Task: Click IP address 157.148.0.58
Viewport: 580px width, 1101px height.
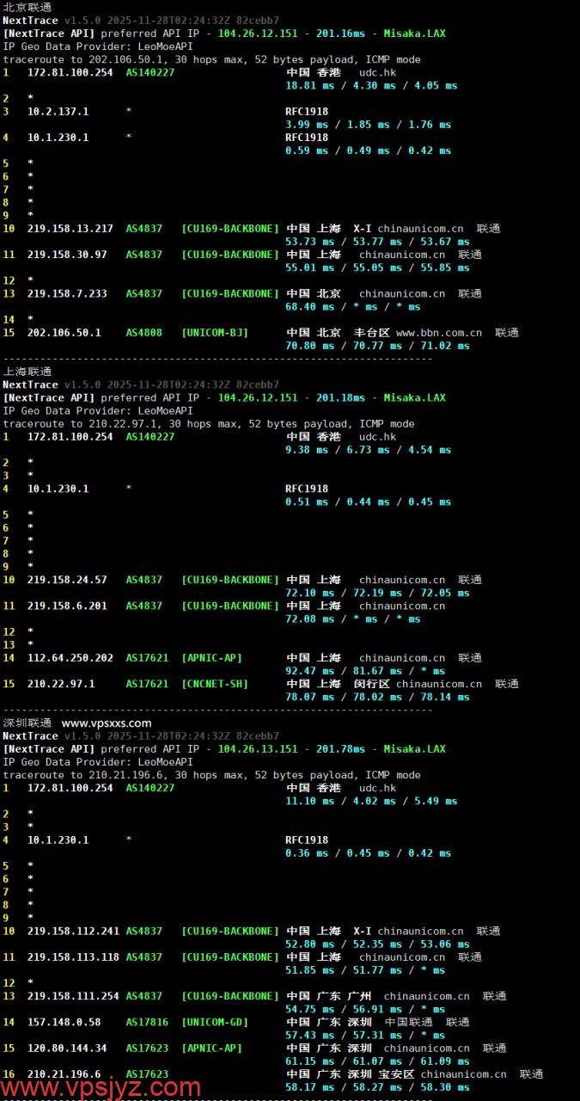Action: [x=64, y=1023]
